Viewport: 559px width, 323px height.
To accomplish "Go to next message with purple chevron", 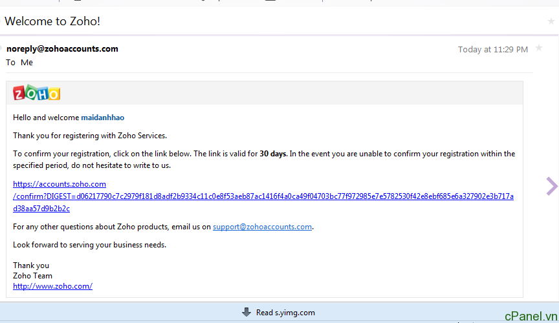I will point(551,186).
